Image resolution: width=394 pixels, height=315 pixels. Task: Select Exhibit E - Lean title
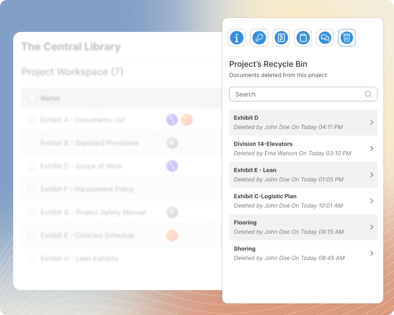click(255, 170)
